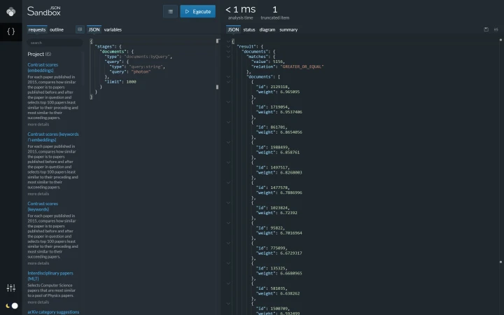504x315 pixels.
Task: Collapse the "documents": { node fold arrow
Action: pyautogui.click(x=228, y=51)
